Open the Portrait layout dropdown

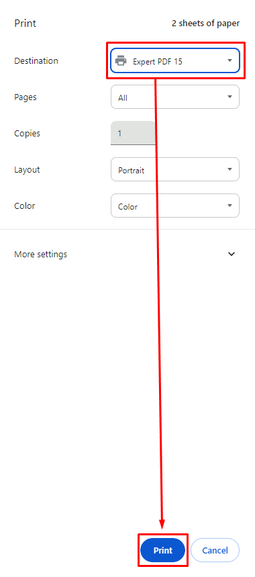[175, 169]
